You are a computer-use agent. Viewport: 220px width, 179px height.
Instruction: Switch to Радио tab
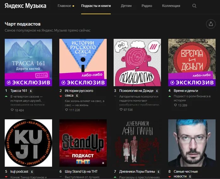(x=147, y=6)
